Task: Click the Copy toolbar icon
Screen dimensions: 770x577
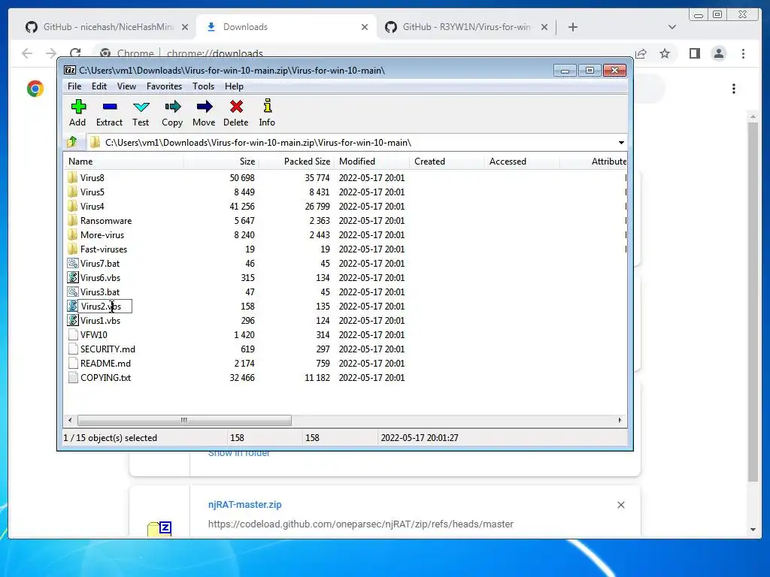Action: click(172, 107)
